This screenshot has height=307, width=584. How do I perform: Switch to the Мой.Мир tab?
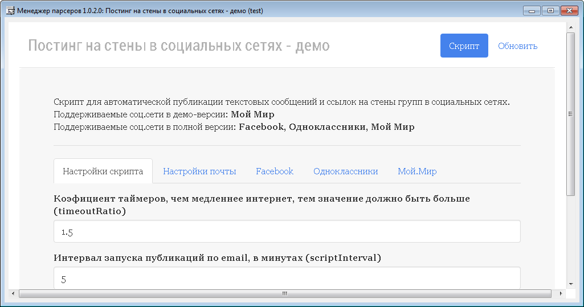(x=417, y=171)
